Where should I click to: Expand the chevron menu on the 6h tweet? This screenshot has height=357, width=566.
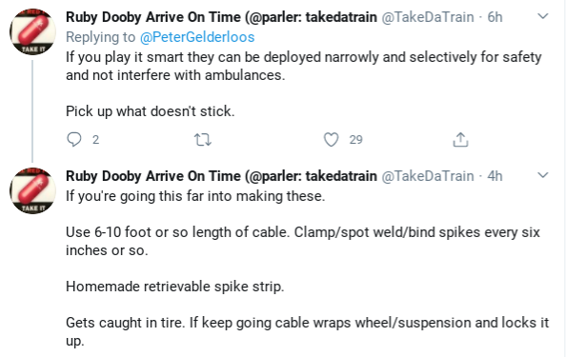[543, 16]
